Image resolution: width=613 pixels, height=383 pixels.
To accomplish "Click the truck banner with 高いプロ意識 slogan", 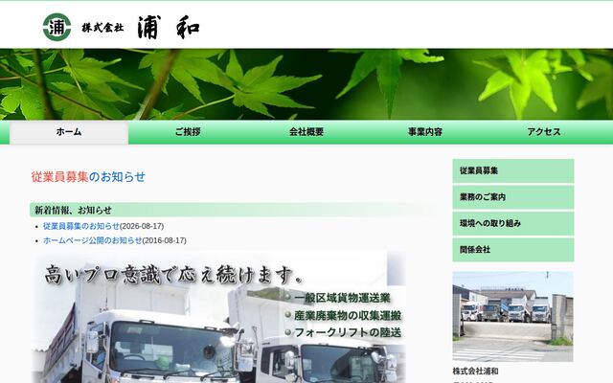I will [x=219, y=317].
